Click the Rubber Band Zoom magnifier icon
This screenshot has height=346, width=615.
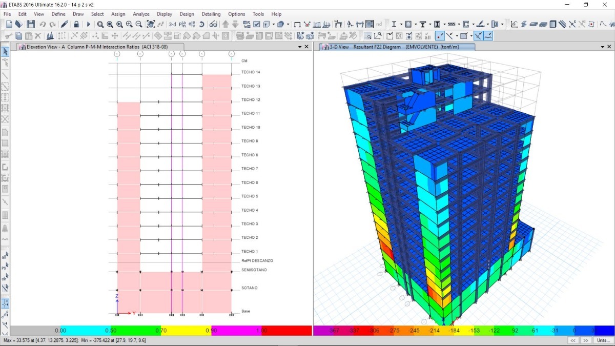point(100,24)
